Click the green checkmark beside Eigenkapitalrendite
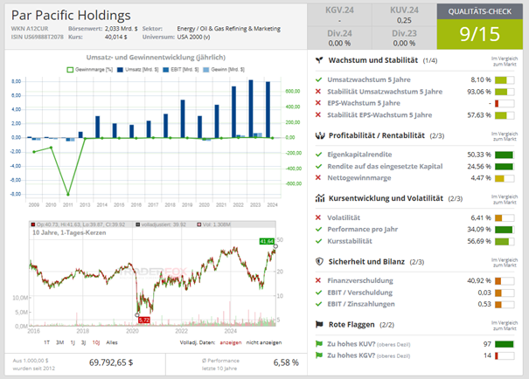The height and width of the screenshot is (379, 529). pos(320,155)
